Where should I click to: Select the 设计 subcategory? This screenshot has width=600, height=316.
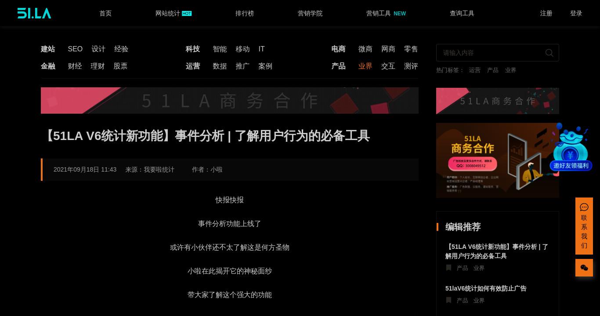98,49
